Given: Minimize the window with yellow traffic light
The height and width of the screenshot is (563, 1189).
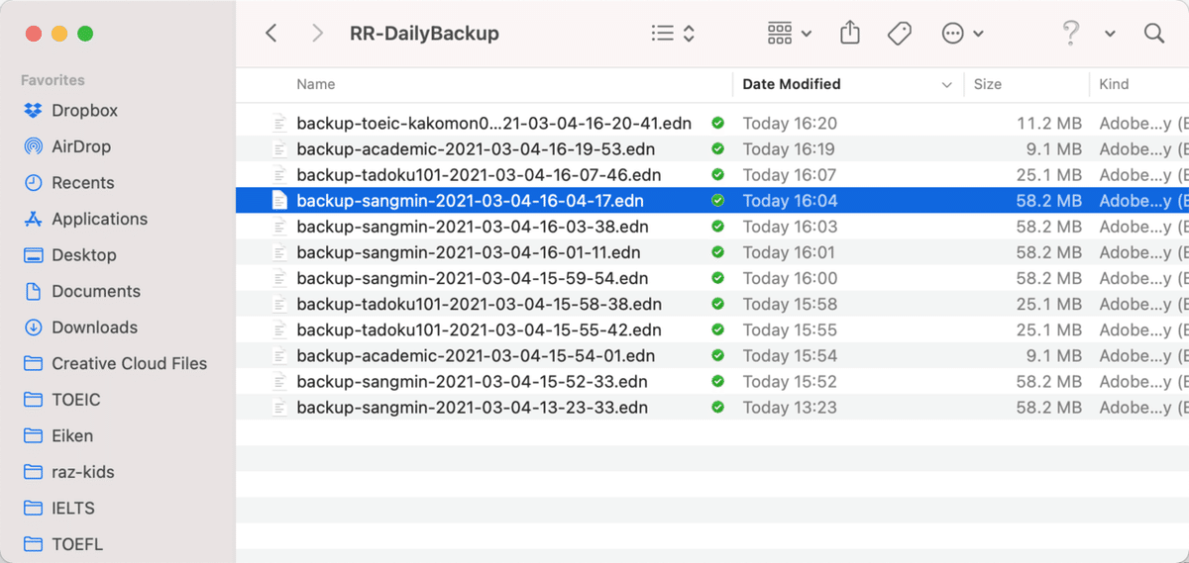Looking at the screenshot, I should click(59, 34).
